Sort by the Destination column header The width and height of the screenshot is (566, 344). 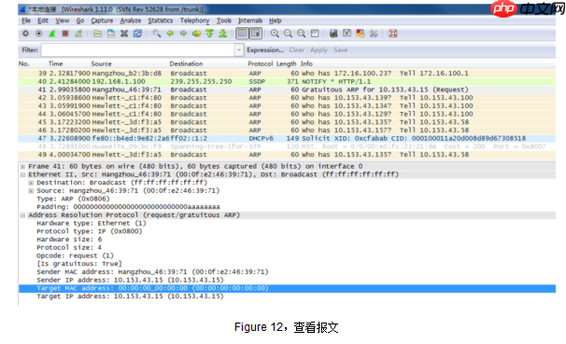[x=186, y=63]
